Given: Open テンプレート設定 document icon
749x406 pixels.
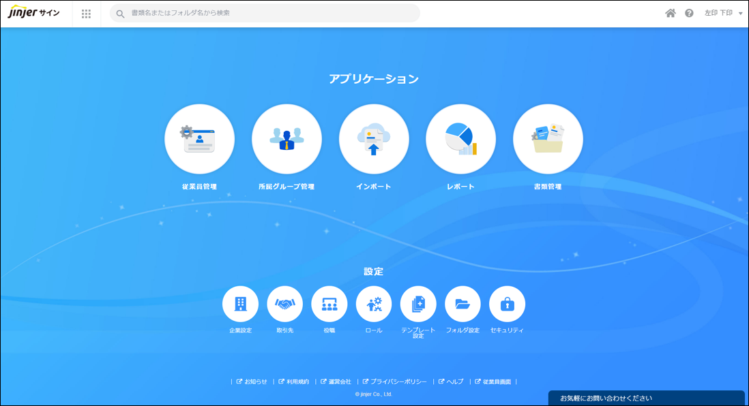Looking at the screenshot, I should coord(418,304).
